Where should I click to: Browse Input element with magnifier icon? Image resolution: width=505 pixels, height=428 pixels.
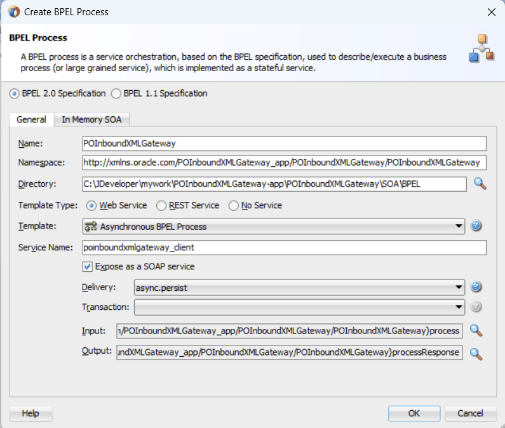click(x=476, y=330)
